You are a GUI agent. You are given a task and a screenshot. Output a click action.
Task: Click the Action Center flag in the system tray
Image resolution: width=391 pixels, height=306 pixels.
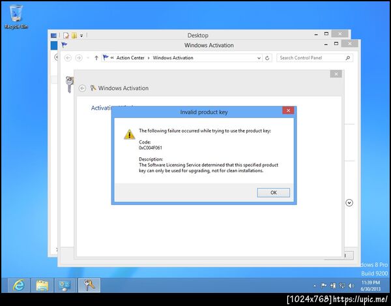(324, 286)
